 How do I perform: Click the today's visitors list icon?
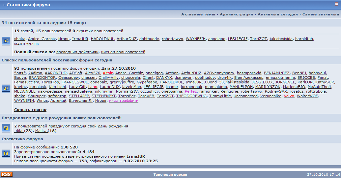click(x=6, y=89)
